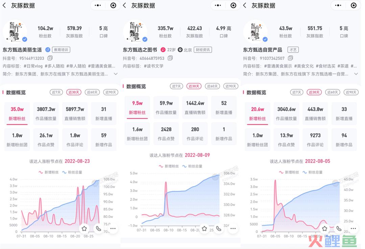Select the 9273 作品评论 card
Viewport: 365px width, 249px height.
click(x=315, y=140)
